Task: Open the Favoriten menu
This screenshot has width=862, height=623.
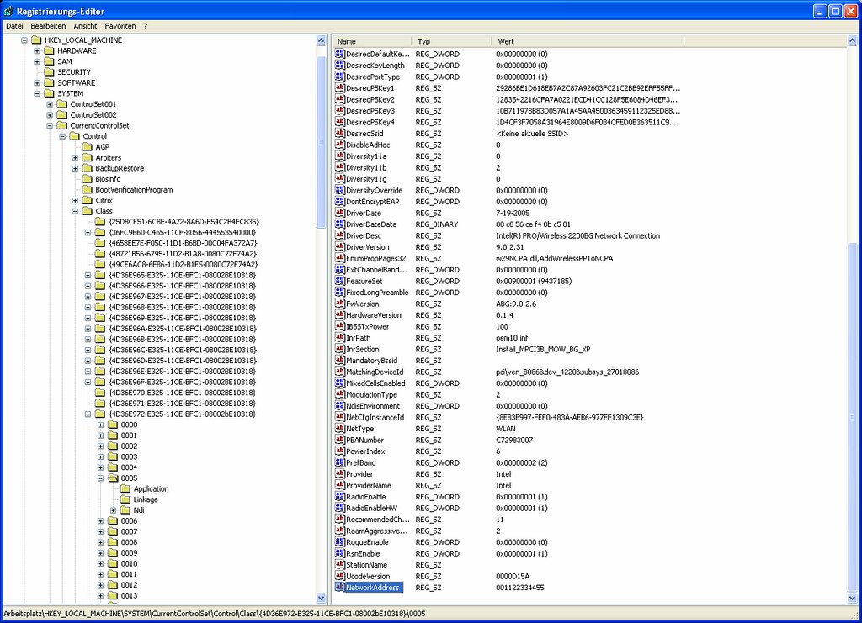Action: [x=120, y=26]
